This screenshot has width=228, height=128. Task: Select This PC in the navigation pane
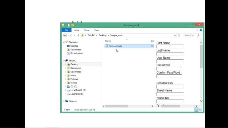(x=72, y=60)
